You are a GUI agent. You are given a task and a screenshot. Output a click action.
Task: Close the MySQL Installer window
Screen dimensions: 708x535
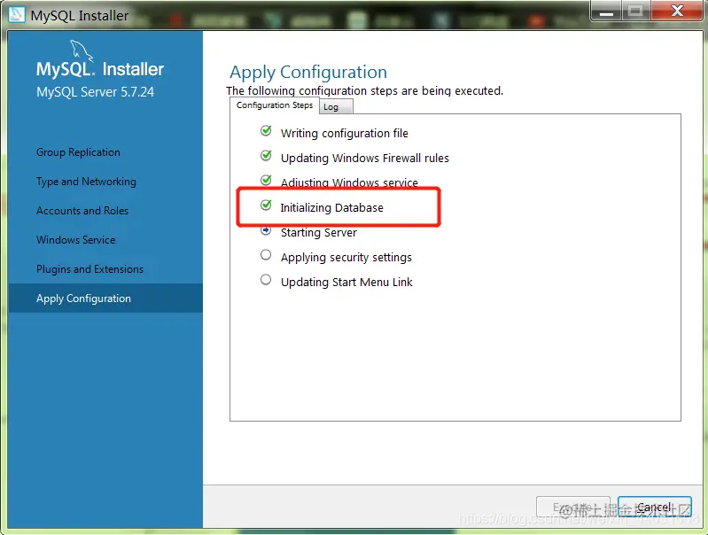(x=677, y=11)
